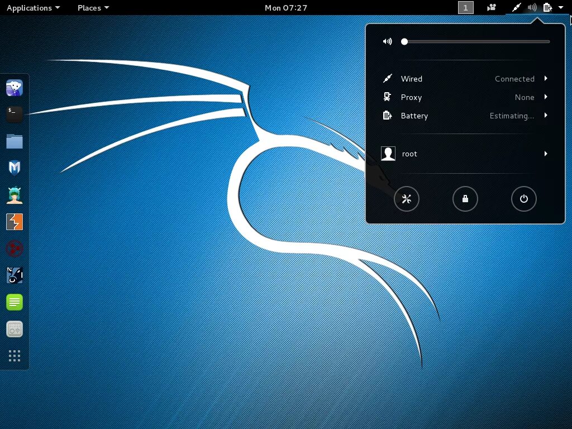This screenshot has height=429, width=572.
Task: Launch Burp Suite from the dock
Action: point(15,222)
